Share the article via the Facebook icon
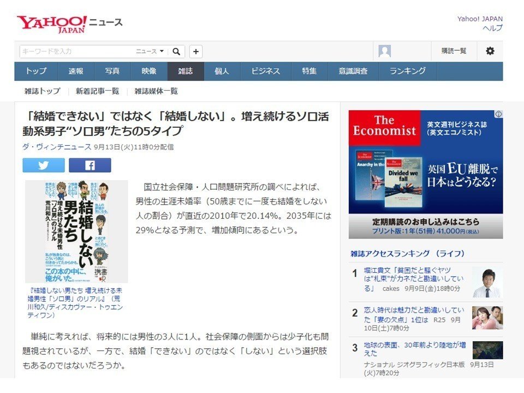524x393 pixels. [x=90, y=164]
